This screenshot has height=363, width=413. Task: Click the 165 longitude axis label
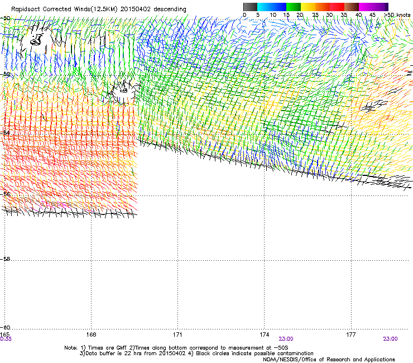(x=4, y=335)
